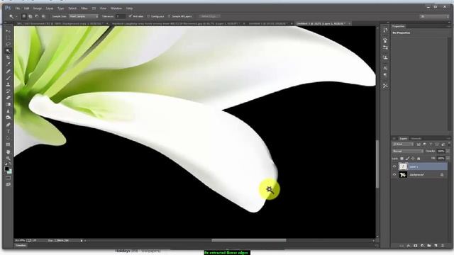
Task: Select the Move tool in the toolbox
Action: click(x=8, y=31)
